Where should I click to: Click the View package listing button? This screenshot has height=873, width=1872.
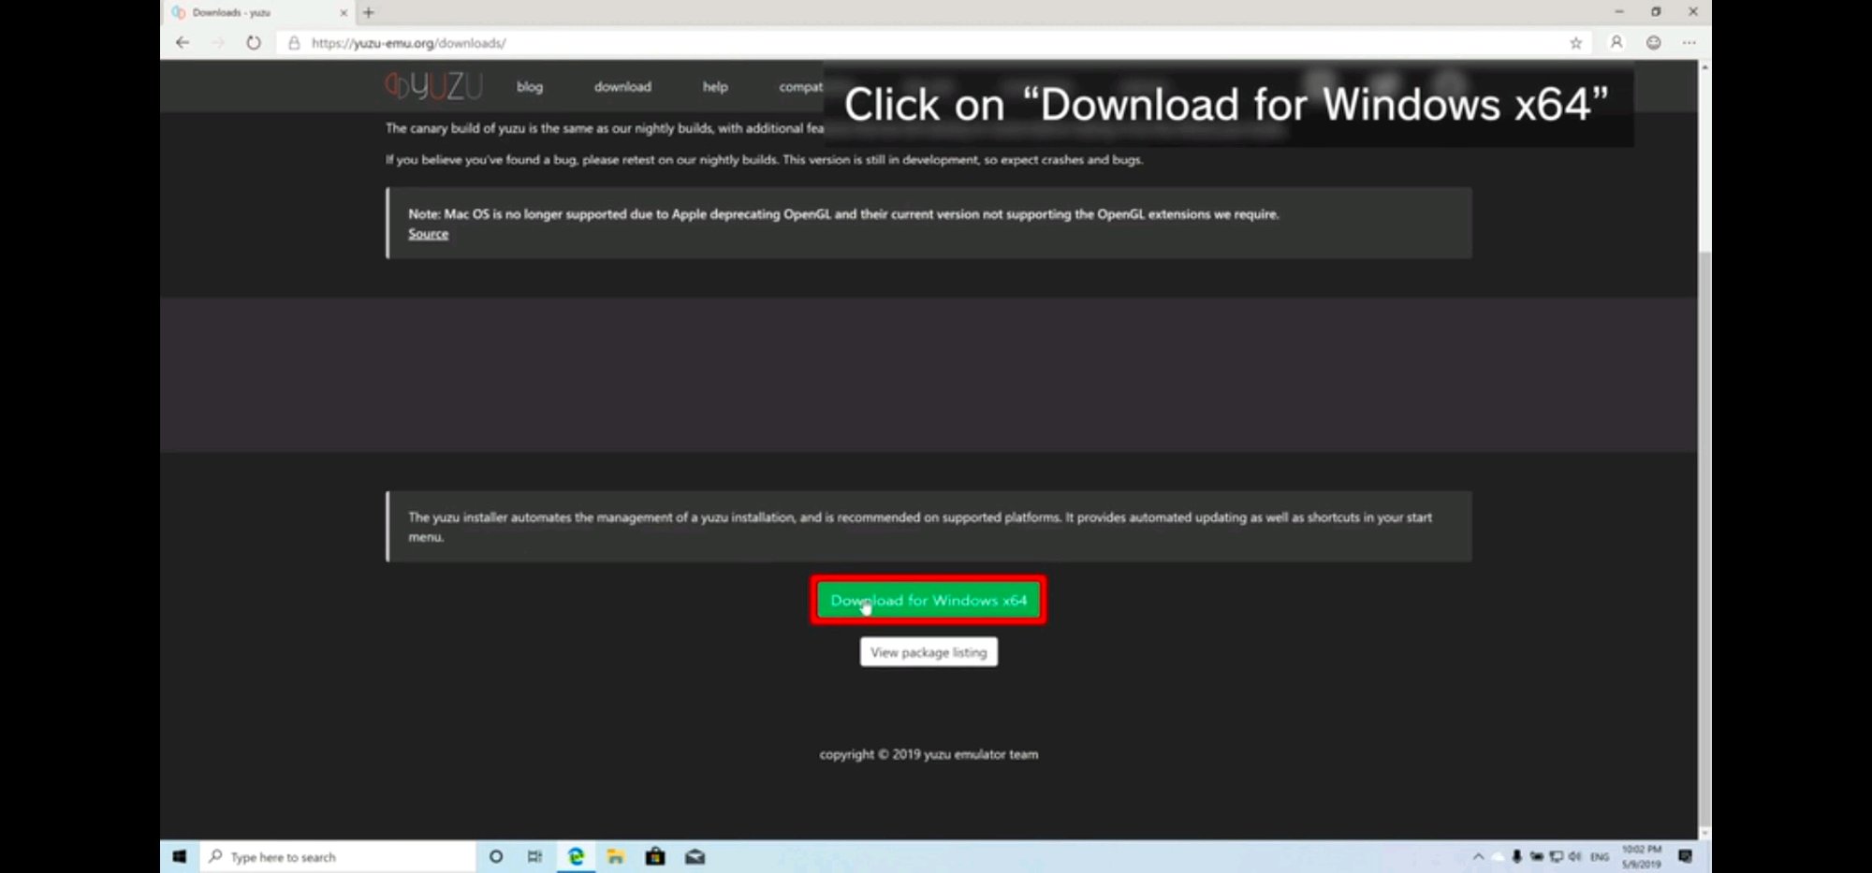pyautogui.click(x=929, y=652)
